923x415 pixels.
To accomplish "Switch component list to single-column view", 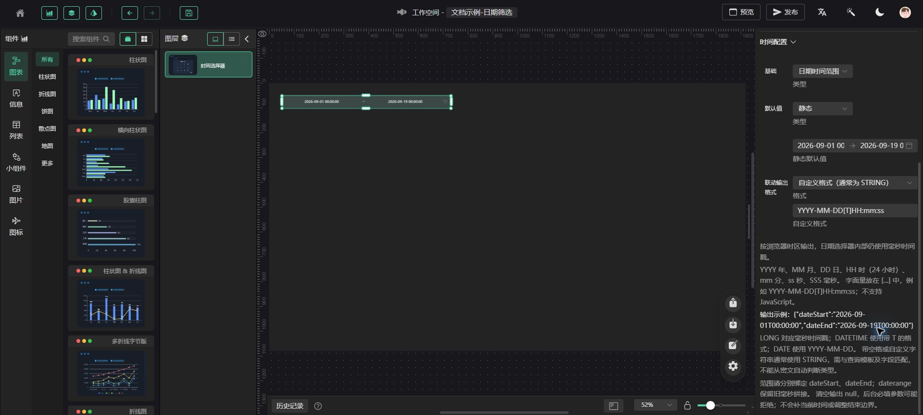I will point(128,39).
